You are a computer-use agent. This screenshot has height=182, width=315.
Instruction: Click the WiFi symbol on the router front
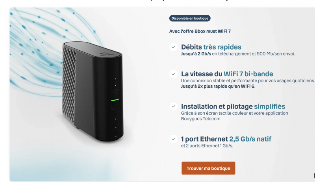[115, 94]
